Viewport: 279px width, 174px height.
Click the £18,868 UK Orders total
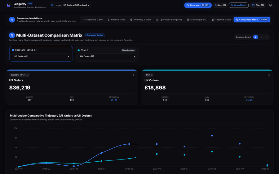155,87
